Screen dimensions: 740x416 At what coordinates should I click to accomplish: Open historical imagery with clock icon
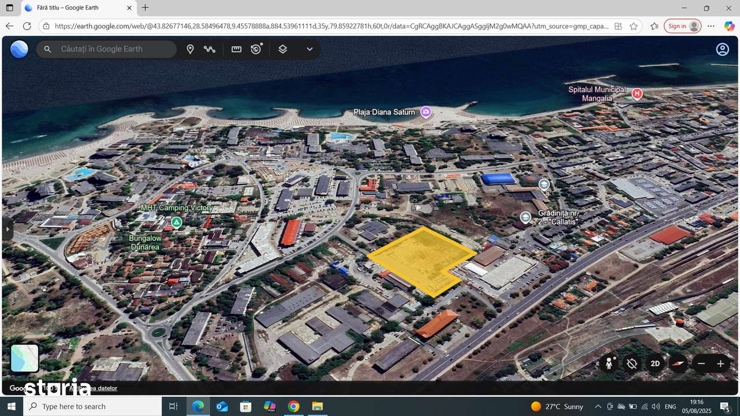tap(256, 49)
